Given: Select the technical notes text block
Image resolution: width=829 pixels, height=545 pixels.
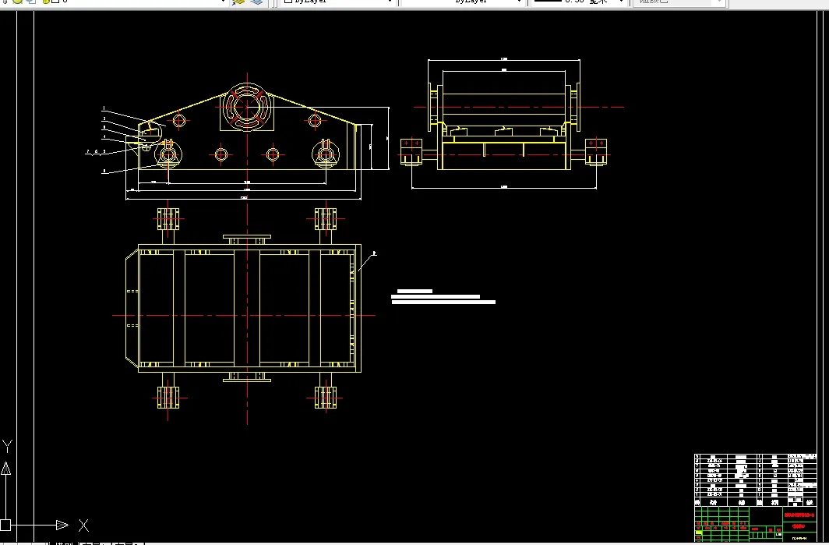Looking at the screenshot, I should [443, 297].
